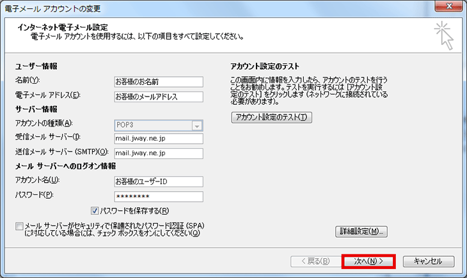This screenshot has height=278, width=467.
Task: Close the 電子メール アカウントの変更 window
Action: (449, 6)
